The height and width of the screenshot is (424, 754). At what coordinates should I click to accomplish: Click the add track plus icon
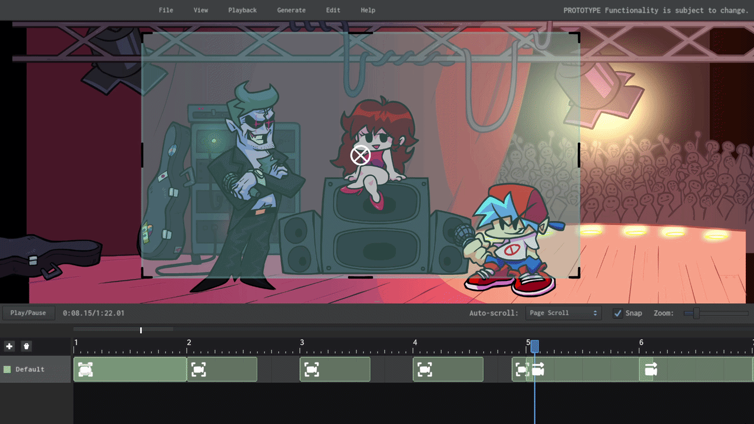tap(9, 346)
